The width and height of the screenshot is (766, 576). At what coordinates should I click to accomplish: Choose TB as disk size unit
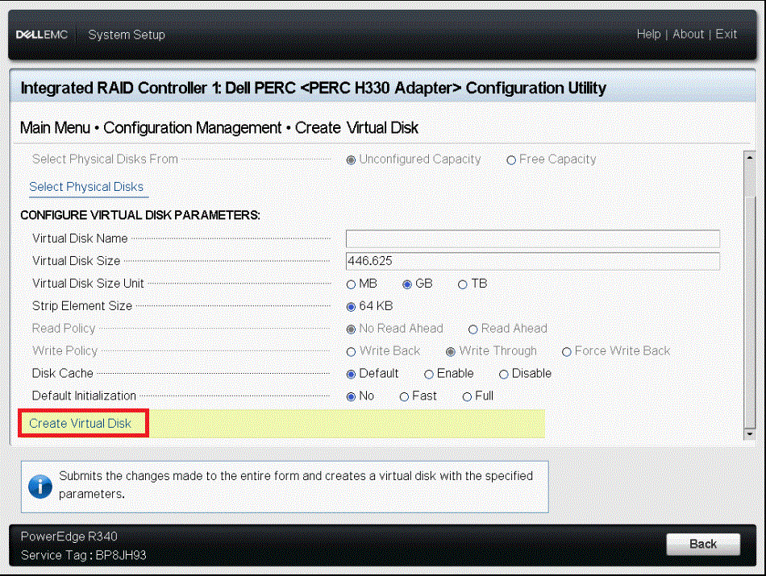tap(463, 284)
